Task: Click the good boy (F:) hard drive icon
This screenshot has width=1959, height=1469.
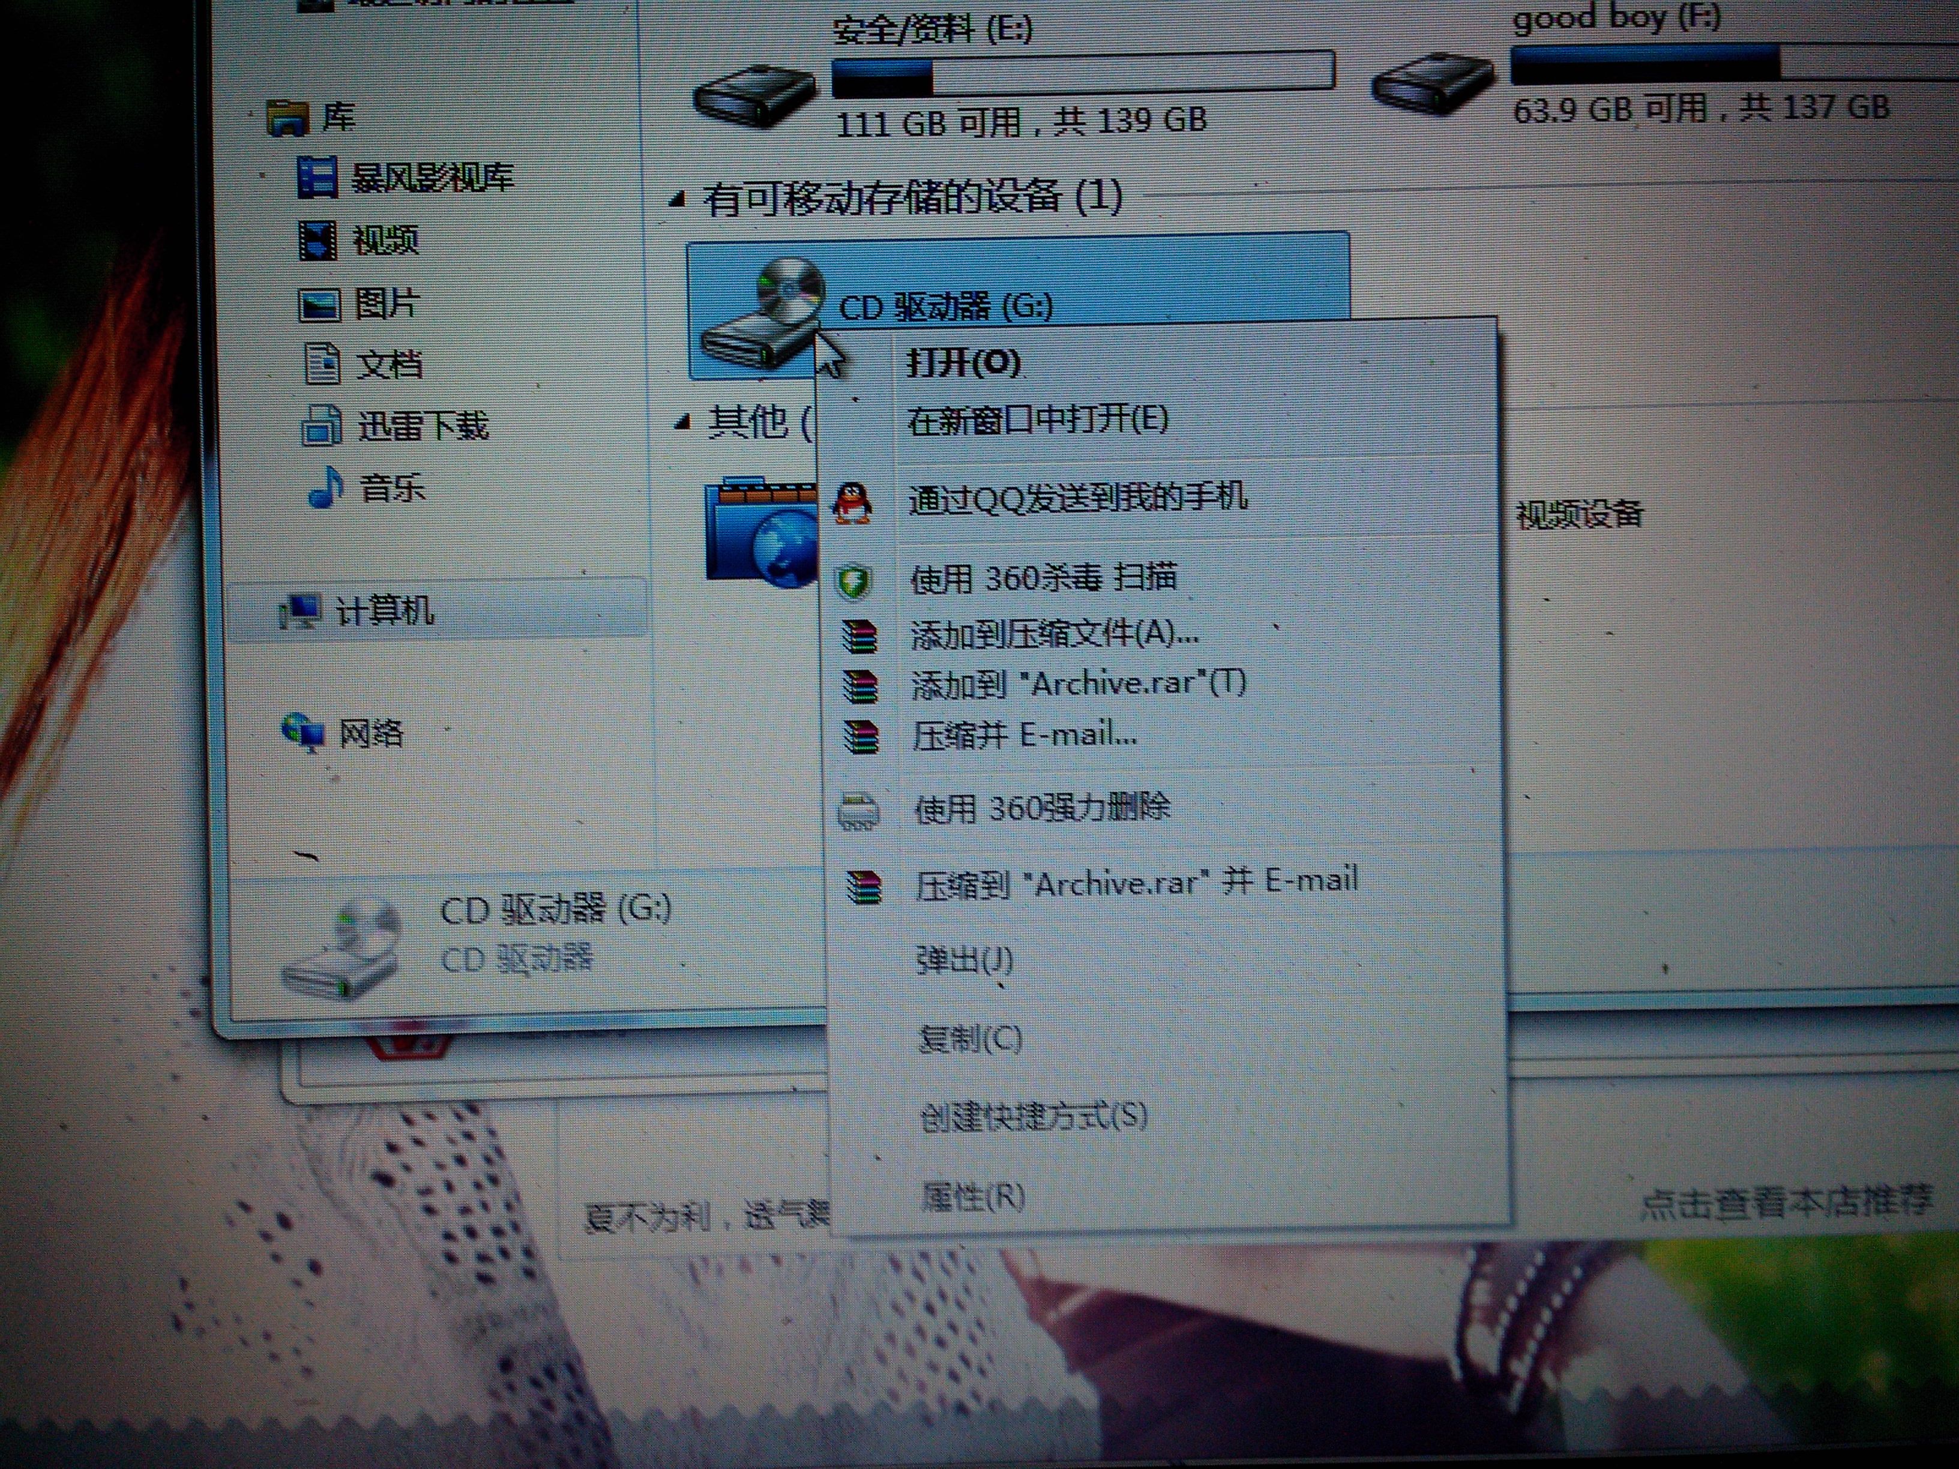Action: pyautogui.click(x=1432, y=85)
